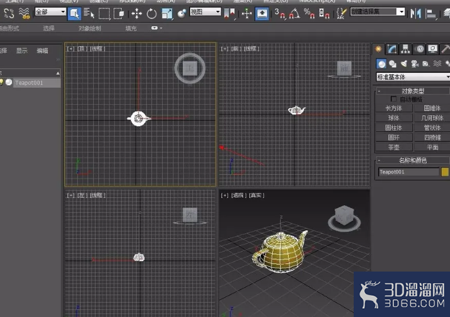The width and height of the screenshot is (450, 317).
Task: Open the yellow object color swatch
Action: [445, 172]
